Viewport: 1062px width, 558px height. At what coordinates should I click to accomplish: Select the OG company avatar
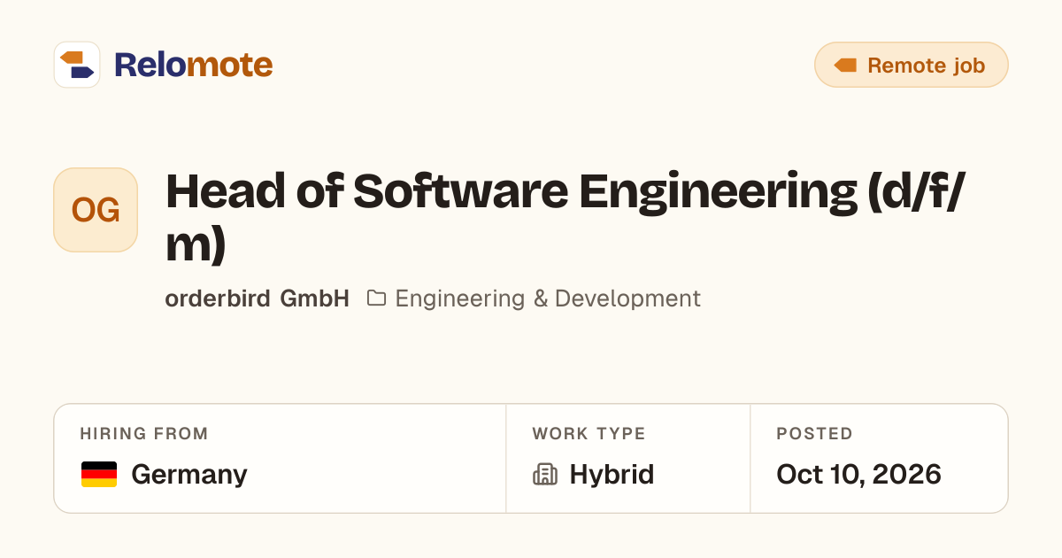[x=96, y=210]
